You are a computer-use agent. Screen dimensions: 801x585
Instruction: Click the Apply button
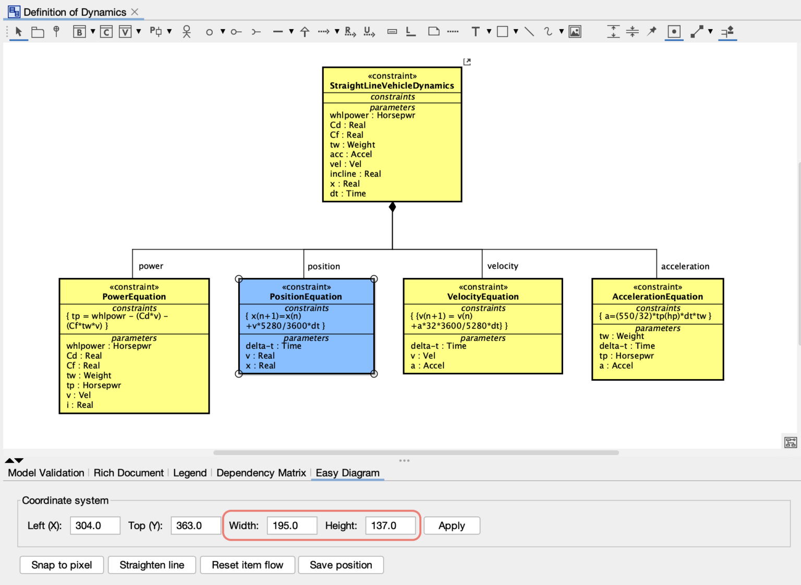pos(452,526)
